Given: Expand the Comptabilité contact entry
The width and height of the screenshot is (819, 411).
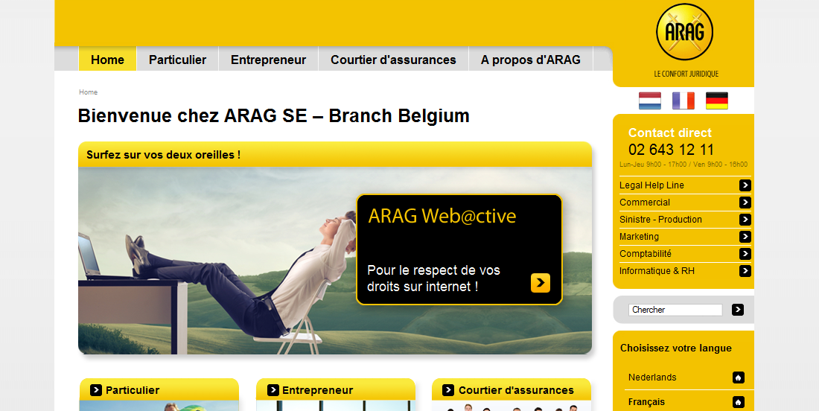Looking at the screenshot, I should (685, 254).
